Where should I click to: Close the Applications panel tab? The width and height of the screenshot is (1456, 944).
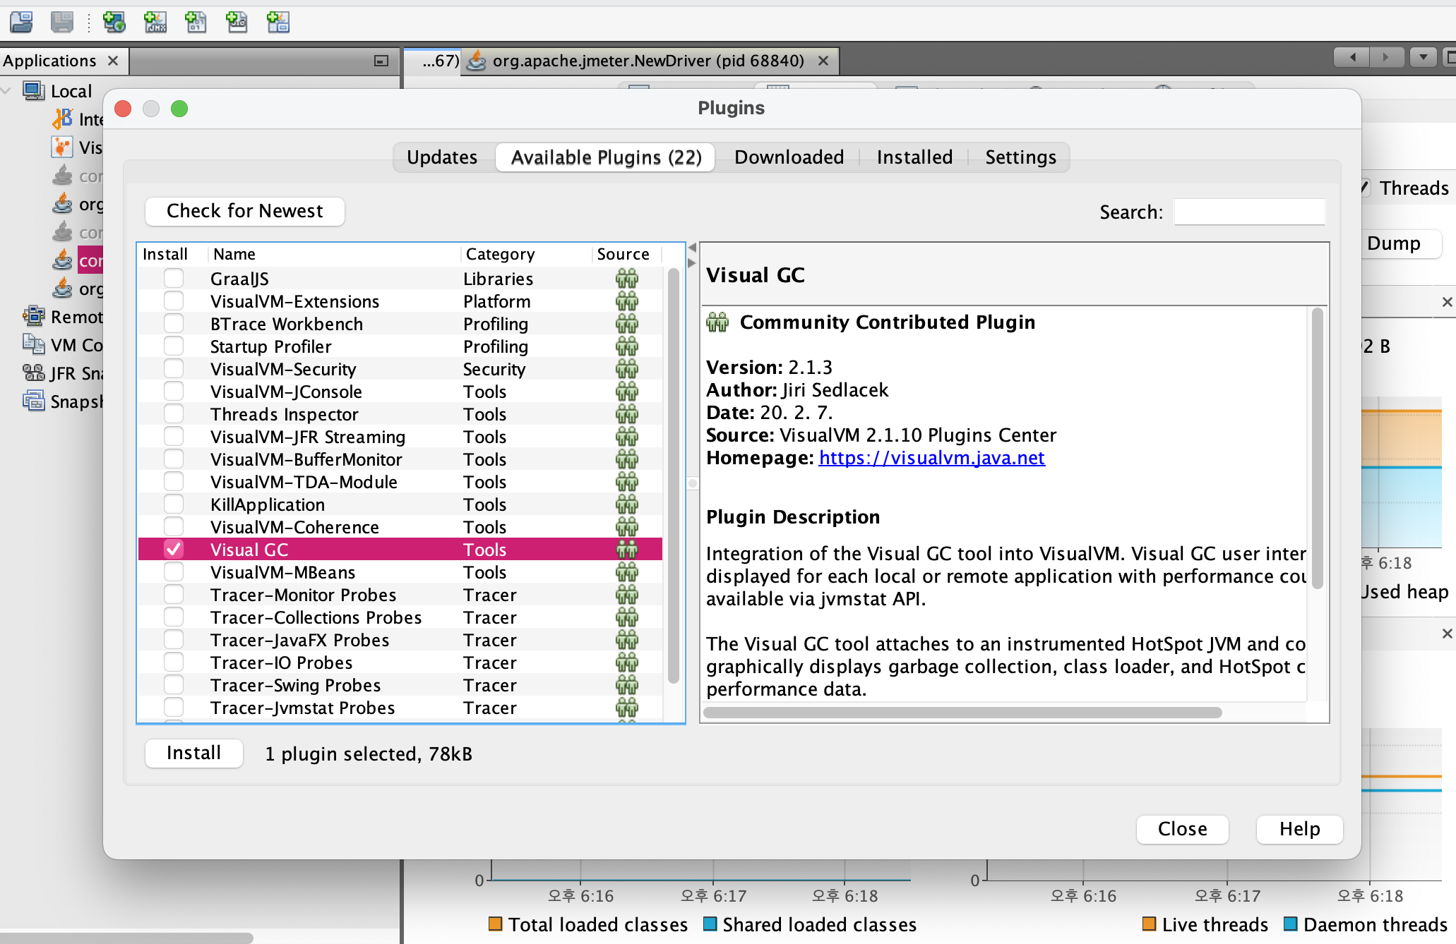coord(113,61)
